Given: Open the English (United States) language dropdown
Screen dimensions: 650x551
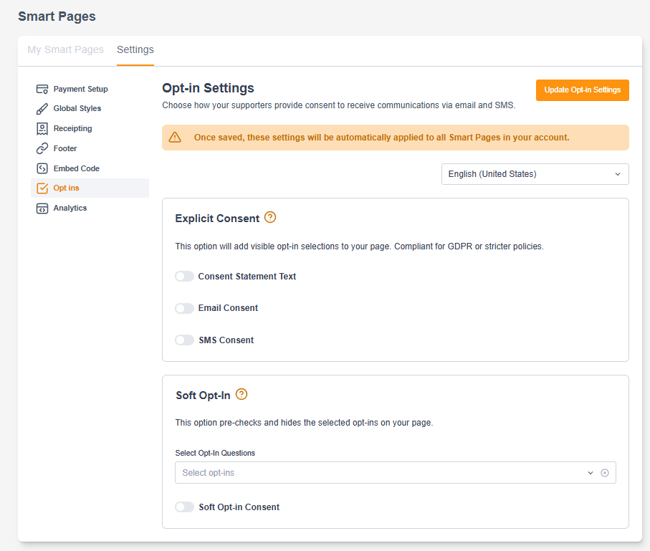Looking at the screenshot, I should coord(535,174).
